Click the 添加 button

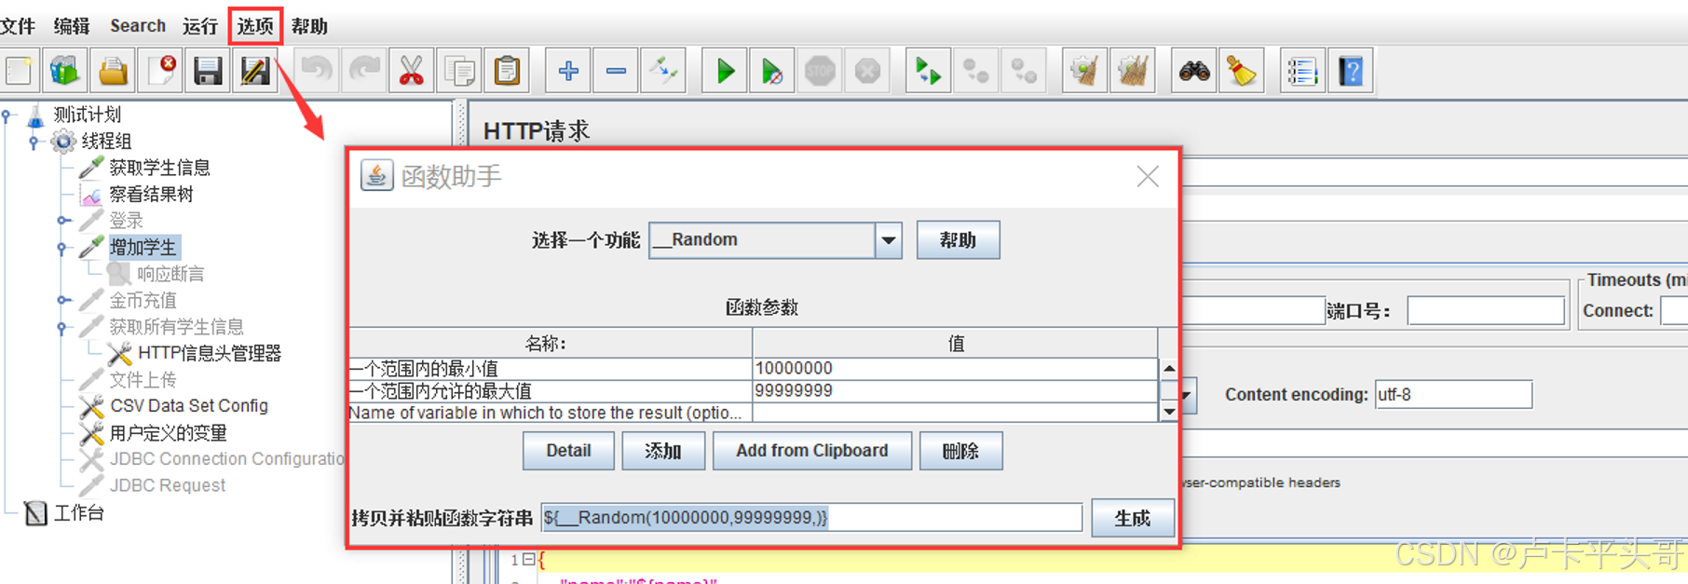click(663, 451)
